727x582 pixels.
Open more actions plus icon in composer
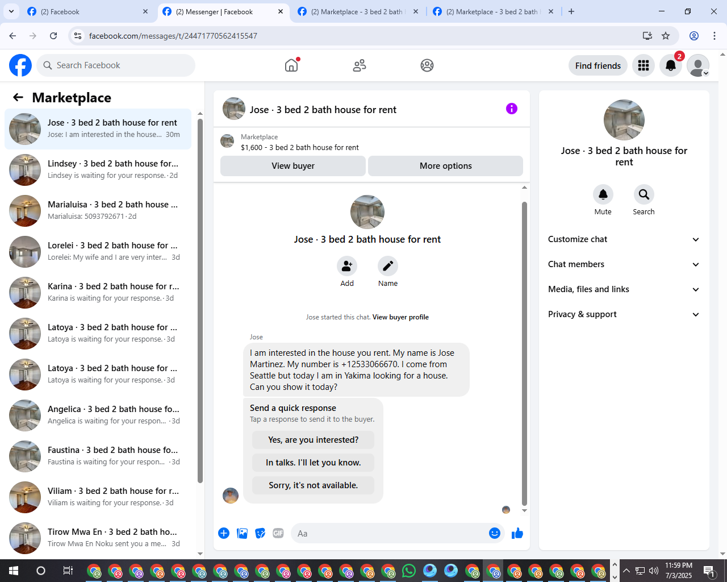point(224,533)
